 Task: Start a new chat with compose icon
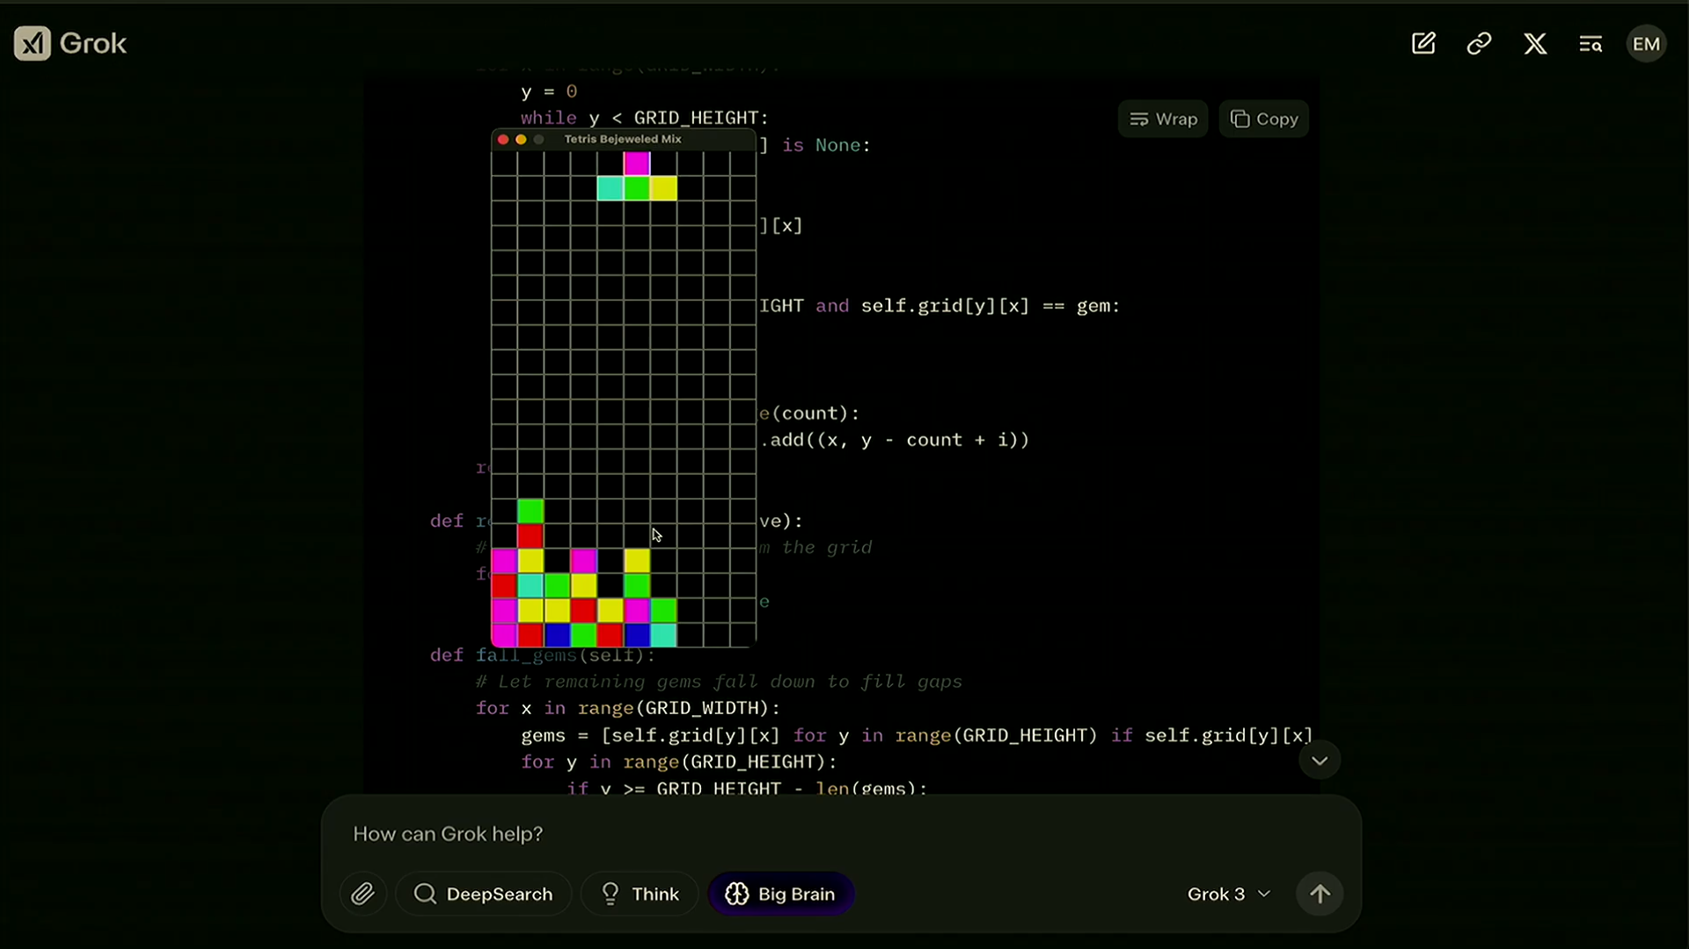click(1423, 44)
